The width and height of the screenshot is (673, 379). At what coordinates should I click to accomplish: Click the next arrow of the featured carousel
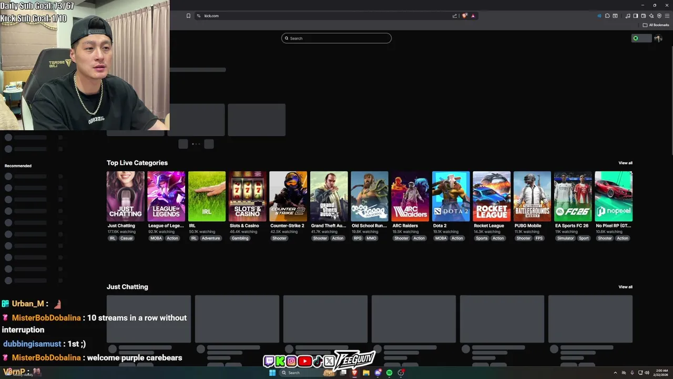[209, 144]
